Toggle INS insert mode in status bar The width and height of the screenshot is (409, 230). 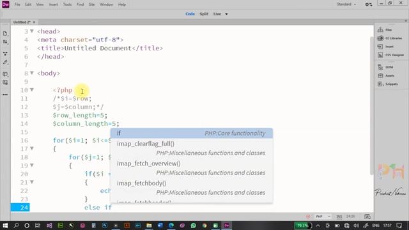coord(339,217)
